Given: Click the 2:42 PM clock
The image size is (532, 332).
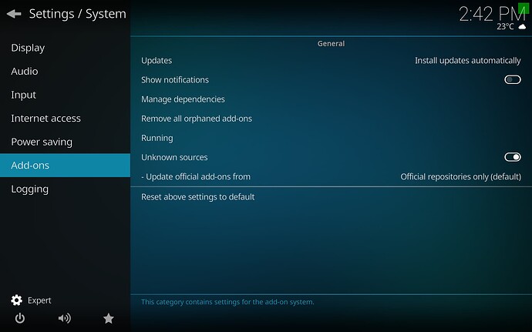Looking at the screenshot, I should [492, 14].
